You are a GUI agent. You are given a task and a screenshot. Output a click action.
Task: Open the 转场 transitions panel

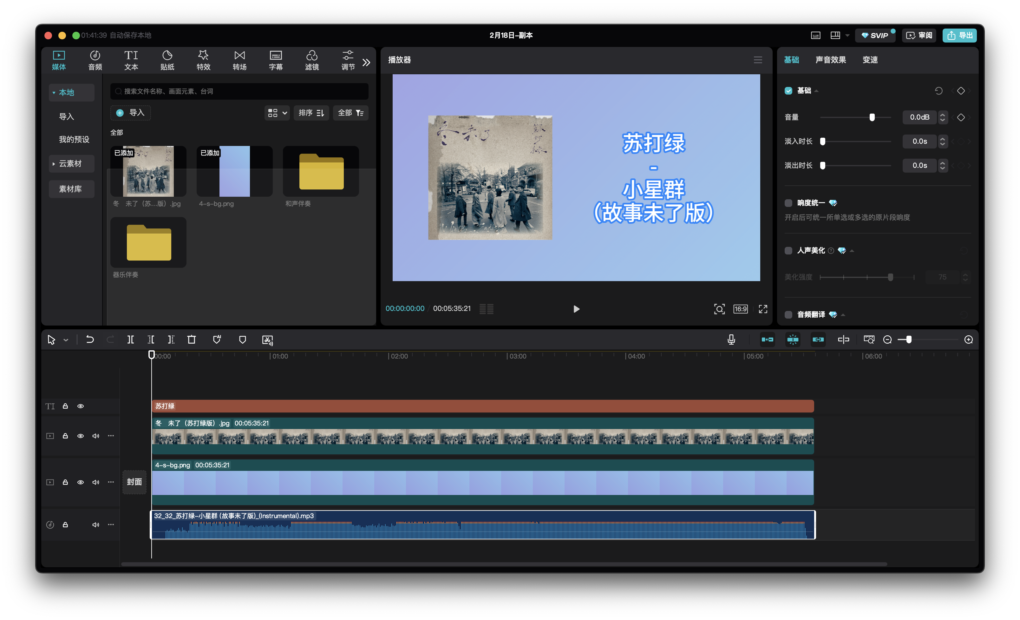(239, 60)
